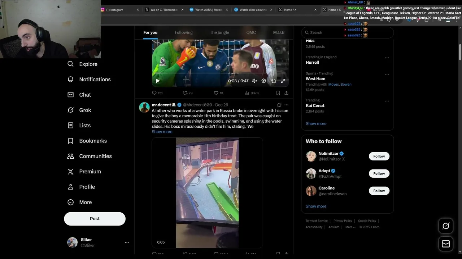Click the @Mrdecent000 handle

coord(197,105)
